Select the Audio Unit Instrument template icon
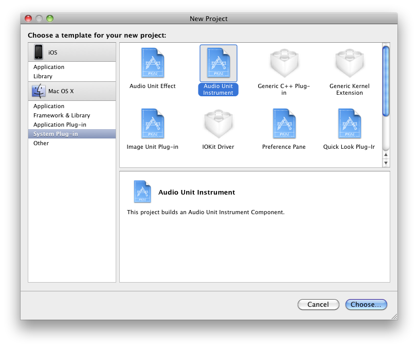 coord(219,63)
